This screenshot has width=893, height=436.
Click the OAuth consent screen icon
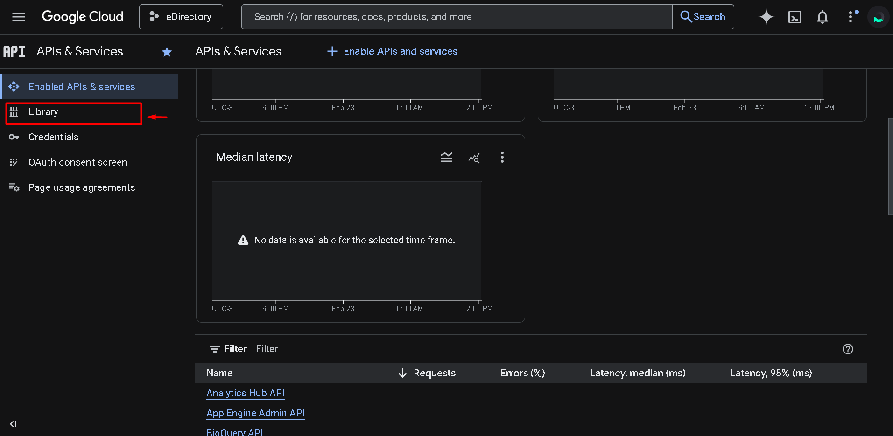(x=14, y=162)
